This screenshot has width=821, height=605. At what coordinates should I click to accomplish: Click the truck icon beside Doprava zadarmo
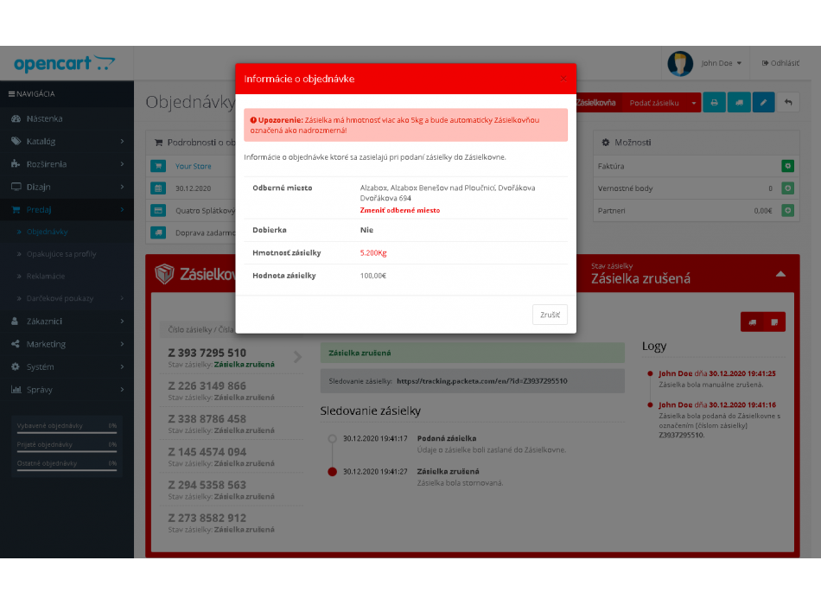pyautogui.click(x=158, y=232)
